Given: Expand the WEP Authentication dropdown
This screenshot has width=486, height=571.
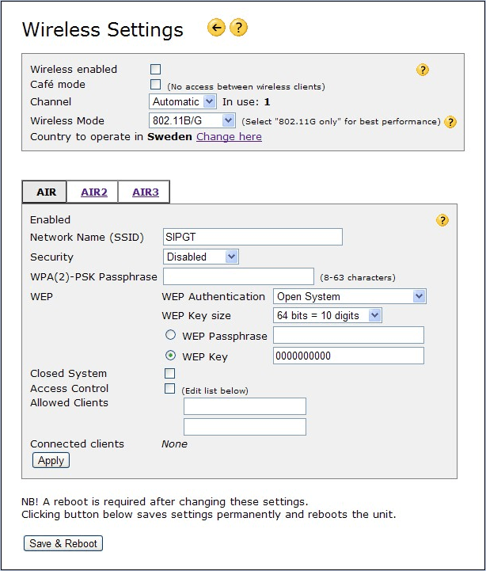Looking at the screenshot, I should pos(350,296).
